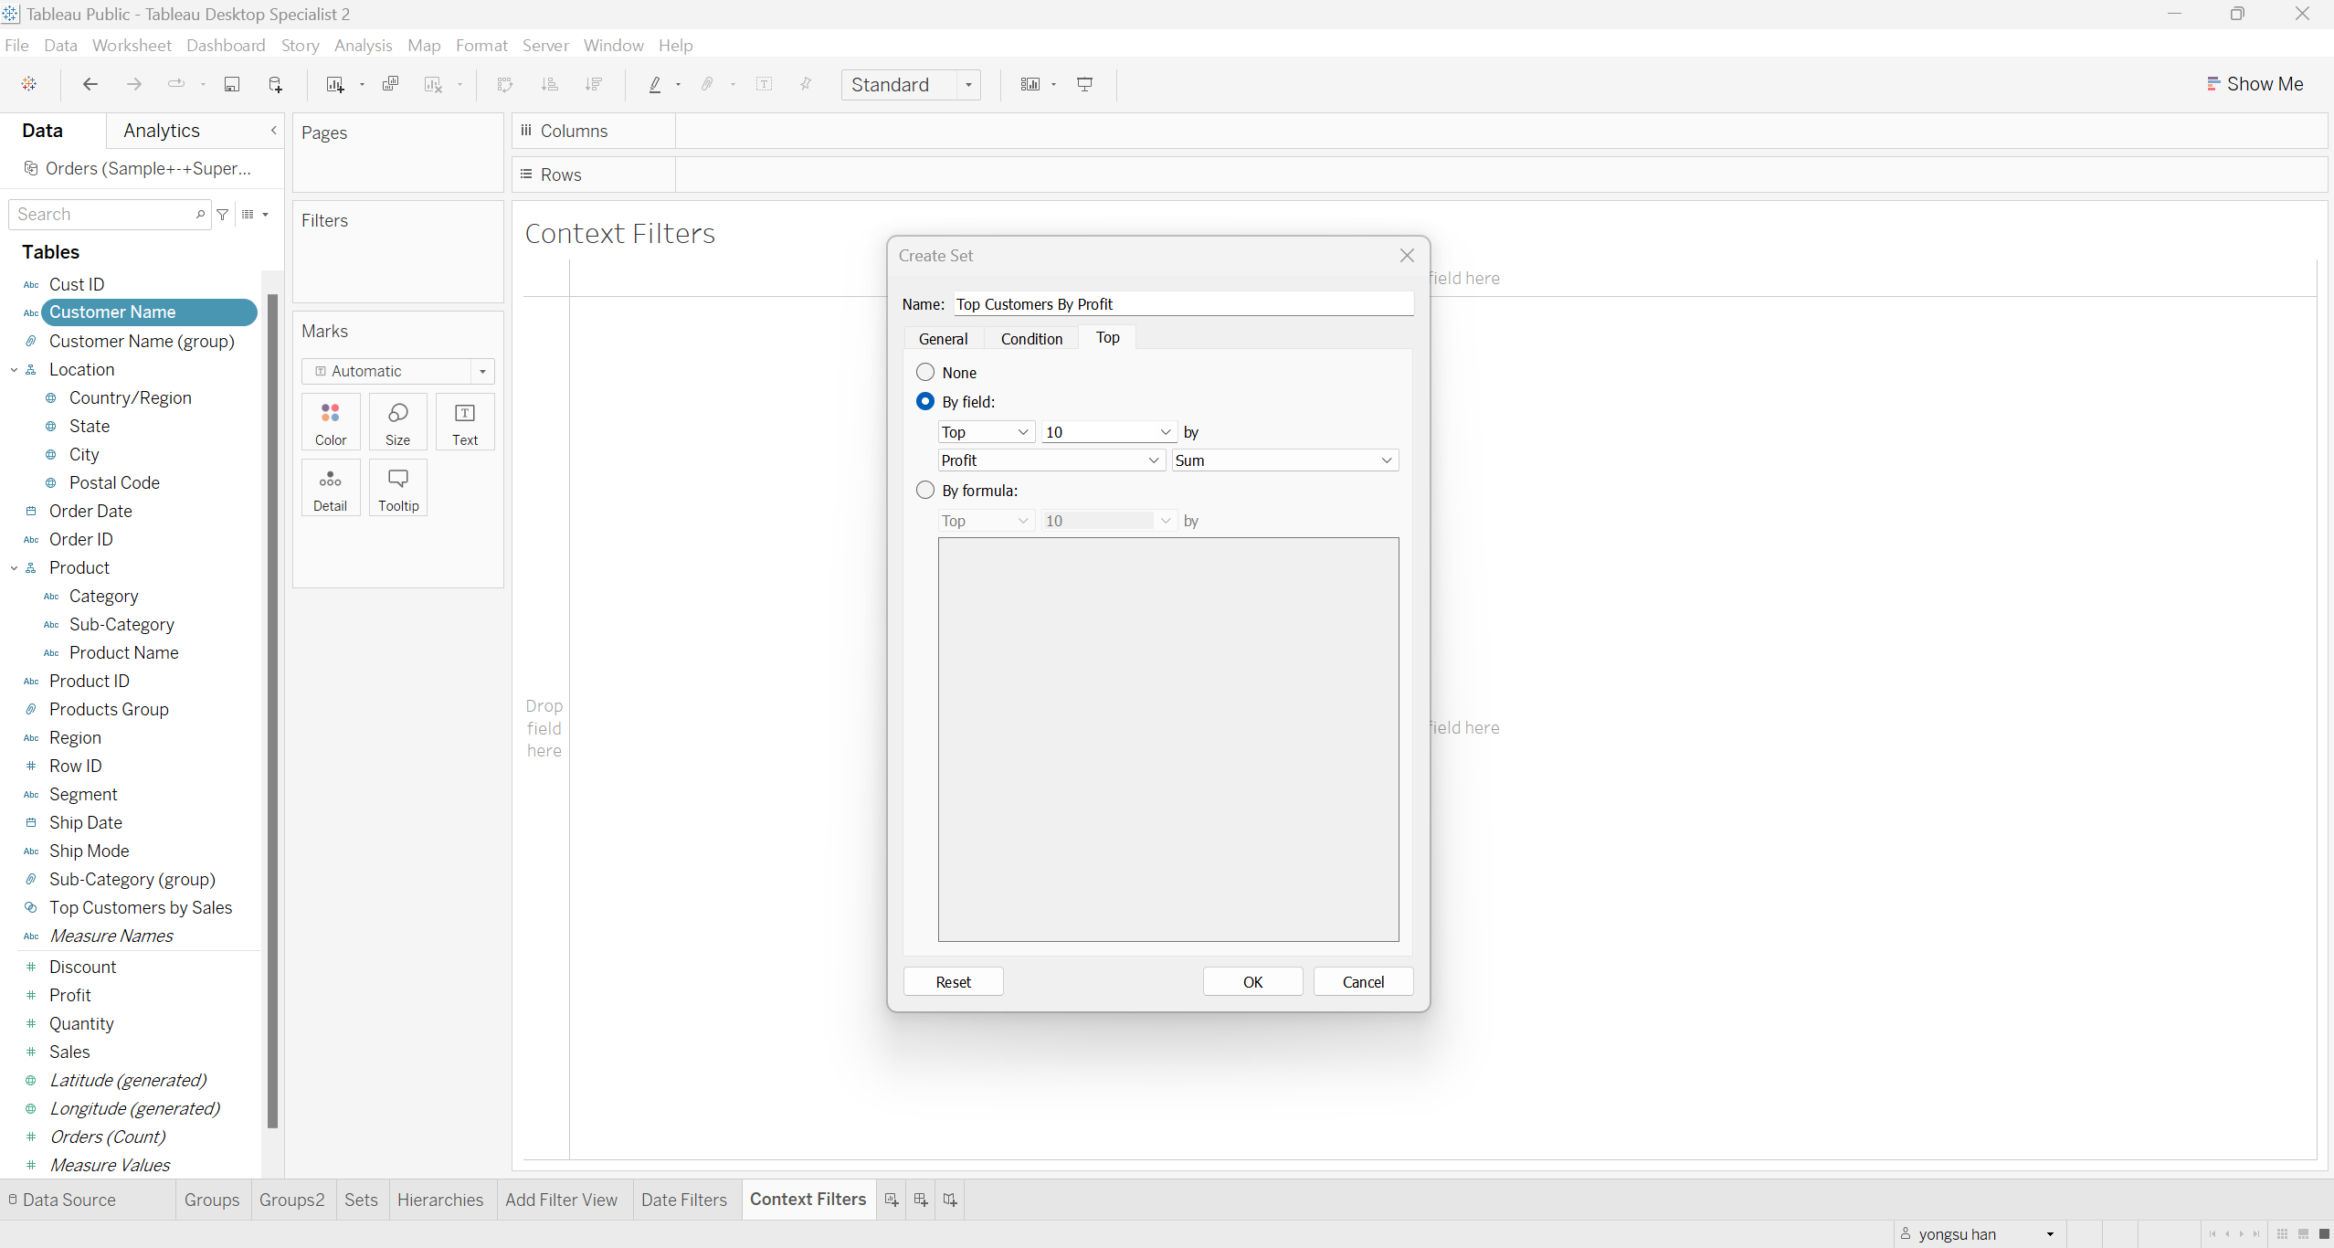2334x1248 pixels.
Task: Open the Analysis menu
Action: tap(363, 46)
